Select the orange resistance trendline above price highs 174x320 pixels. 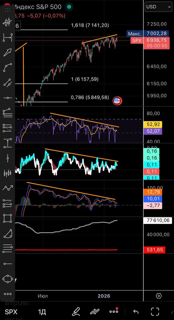click(100, 39)
